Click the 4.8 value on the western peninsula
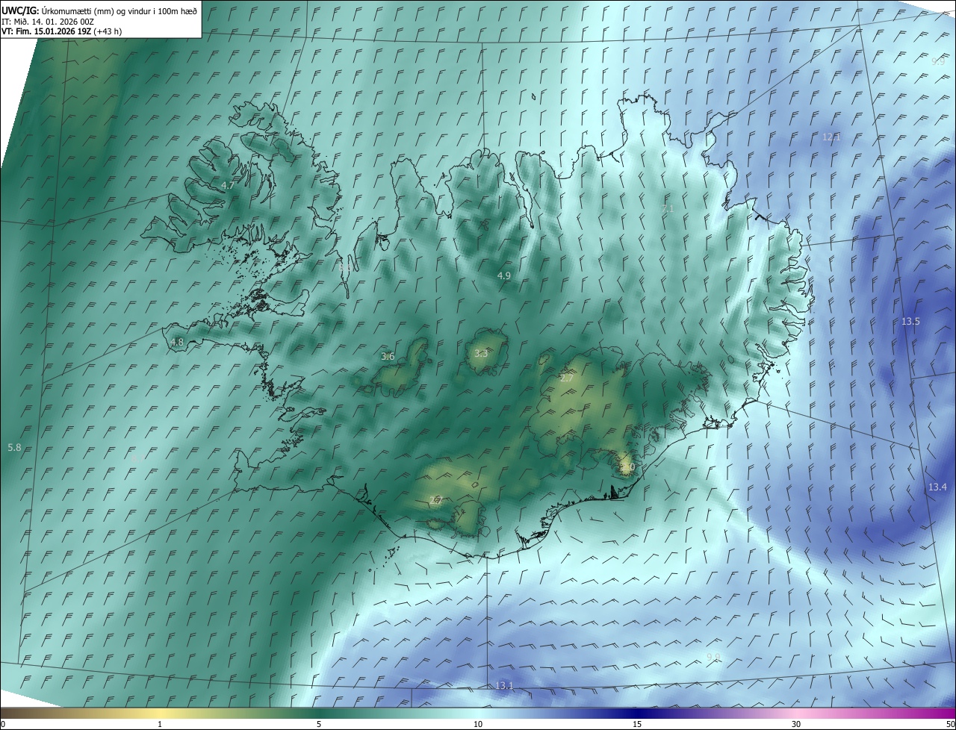 click(x=177, y=342)
